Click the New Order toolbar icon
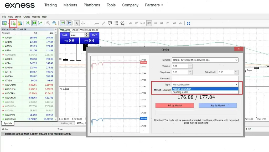Viewport: 269px width, 152px height. pyautogui.click(x=13, y=23)
